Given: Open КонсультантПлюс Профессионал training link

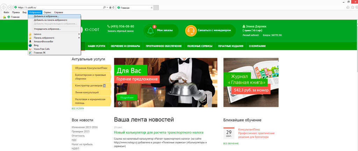Looking at the screenshot, I should [x=256, y=133].
